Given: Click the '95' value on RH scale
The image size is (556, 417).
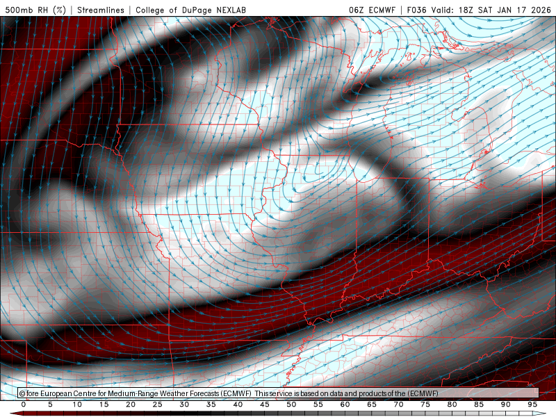Looking at the screenshot, I should click(532, 404).
